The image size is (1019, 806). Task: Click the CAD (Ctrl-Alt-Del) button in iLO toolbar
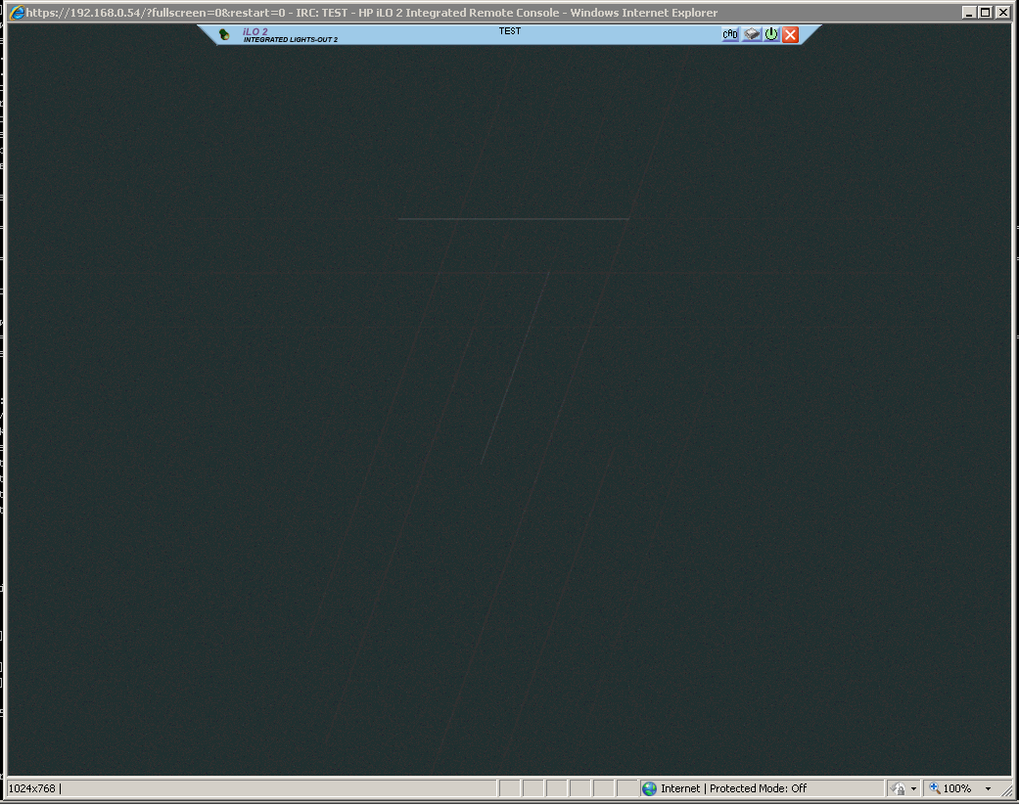coord(730,34)
